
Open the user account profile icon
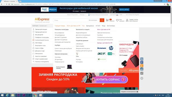coord(127,20)
